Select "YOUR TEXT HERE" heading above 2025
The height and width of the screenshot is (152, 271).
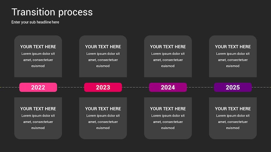(233, 47)
